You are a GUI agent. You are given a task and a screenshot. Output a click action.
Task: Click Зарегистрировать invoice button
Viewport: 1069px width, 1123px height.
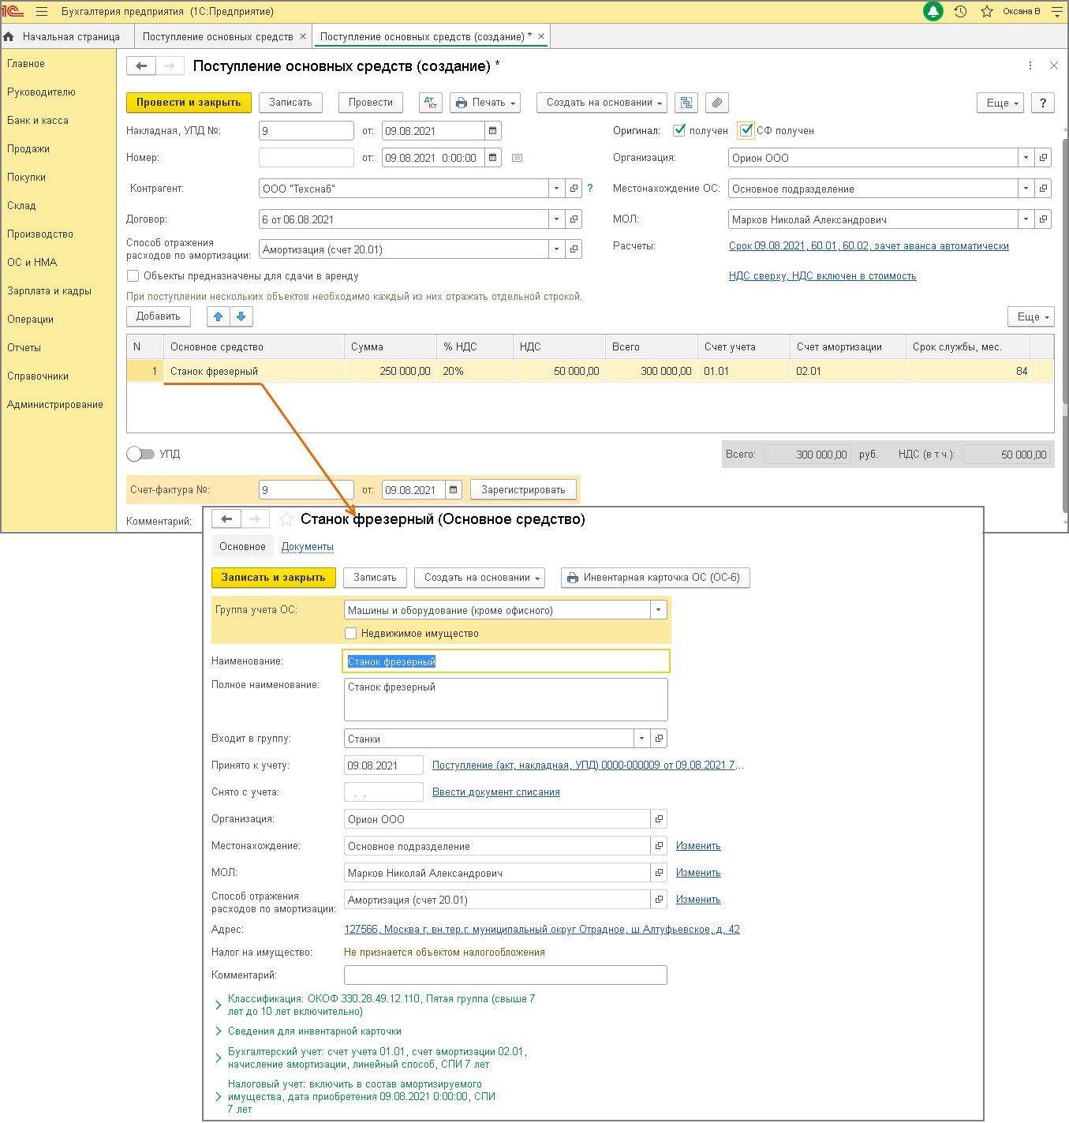click(523, 490)
